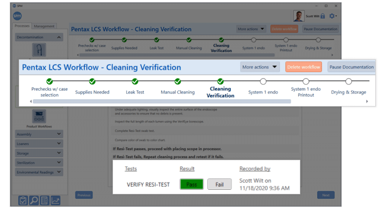Click enlarged Supplies Needed step checkmark
Viewport: 386px width, 210px height.
click(x=92, y=81)
